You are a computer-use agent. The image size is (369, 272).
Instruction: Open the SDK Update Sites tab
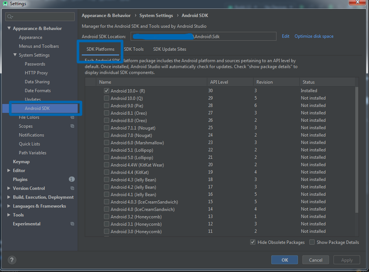point(170,49)
